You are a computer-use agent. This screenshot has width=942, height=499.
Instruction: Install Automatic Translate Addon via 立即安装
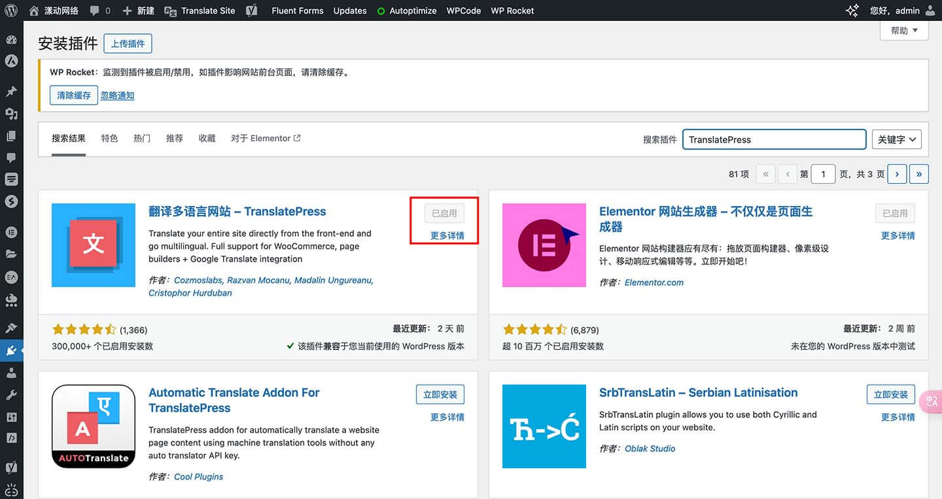[x=440, y=394]
